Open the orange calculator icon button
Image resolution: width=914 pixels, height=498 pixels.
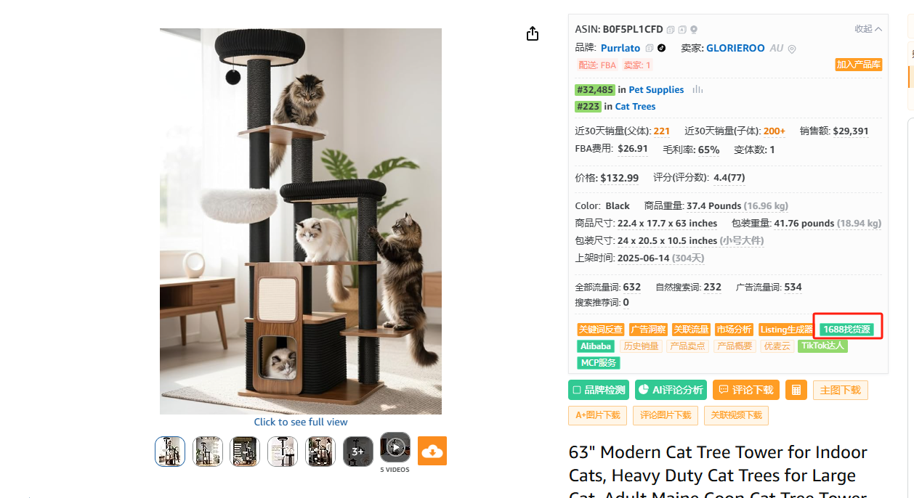796,390
